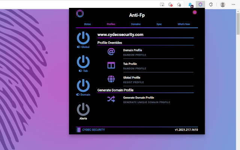The width and height of the screenshot is (240, 150).
Task: Open the What's New tab
Action: (x=184, y=24)
